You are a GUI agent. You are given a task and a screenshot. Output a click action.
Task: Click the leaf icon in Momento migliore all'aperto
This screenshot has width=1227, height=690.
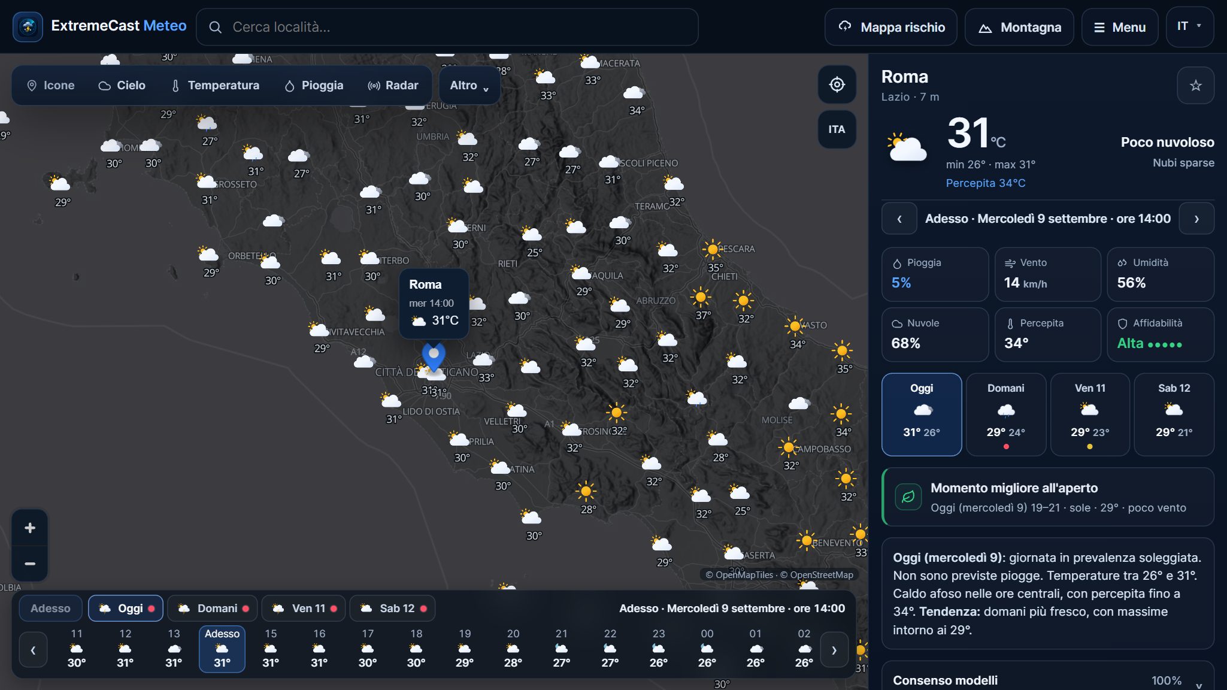pos(908,497)
